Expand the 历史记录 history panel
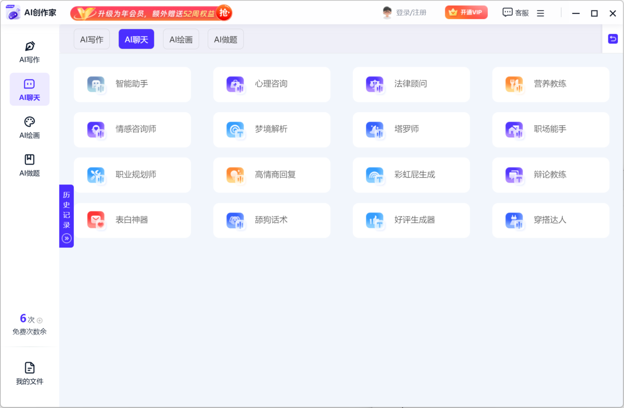This screenshot has height=408, width=624. click(x=67, y=215)
